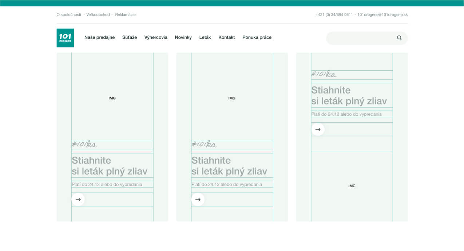Focus the search input field
The height and width of the screenshot is (251, 464).
[x=360, y=38]
